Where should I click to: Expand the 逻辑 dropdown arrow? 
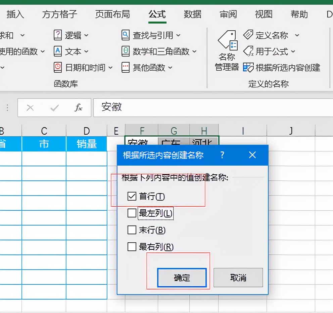86,35
